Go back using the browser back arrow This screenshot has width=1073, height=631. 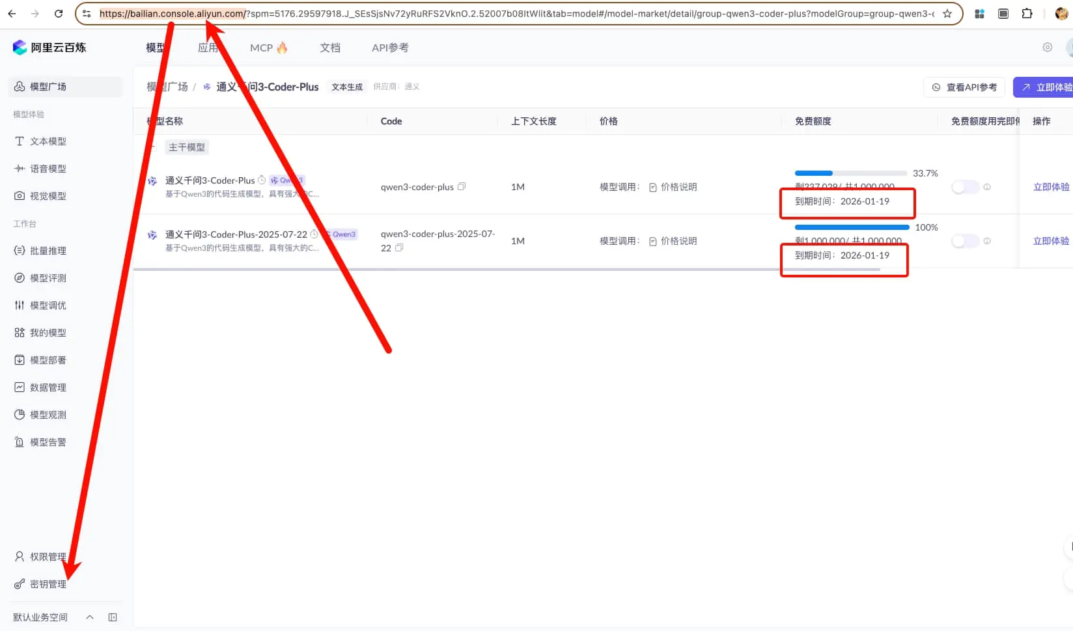(x=12, y=14)
